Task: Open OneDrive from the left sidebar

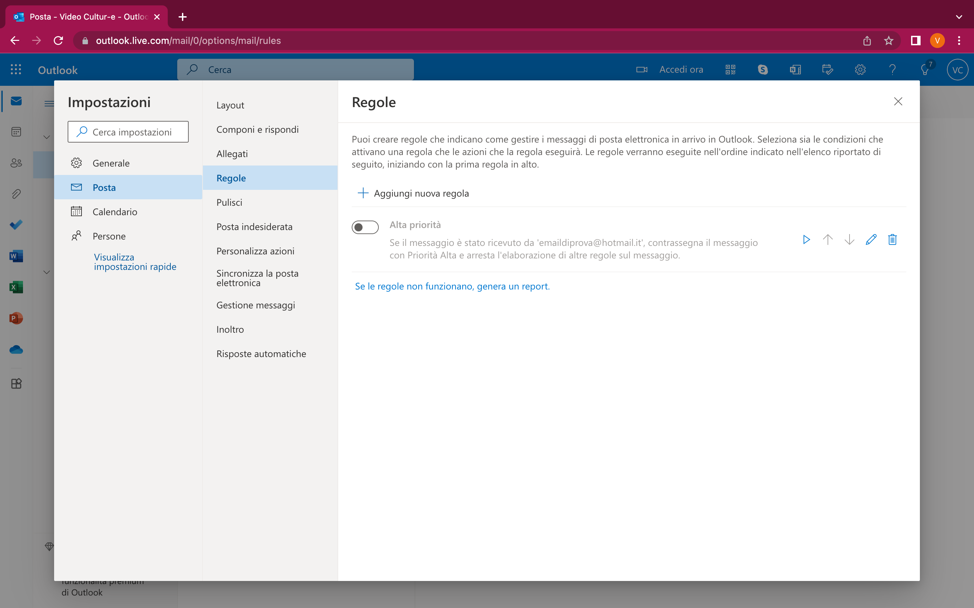Action: pos(16,350)
